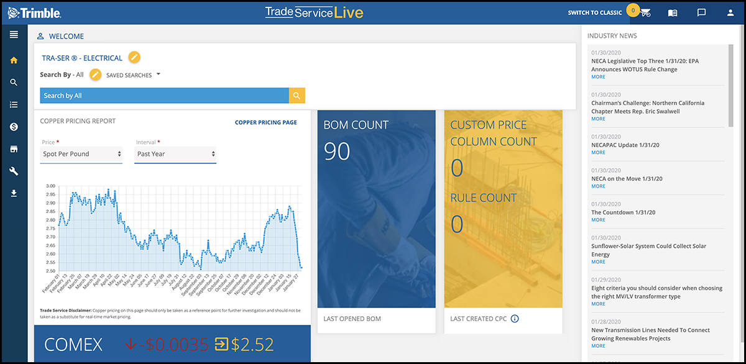Go to Home in the sidebar
This screenshot has width=746, height=364.
tap(14, 60)
